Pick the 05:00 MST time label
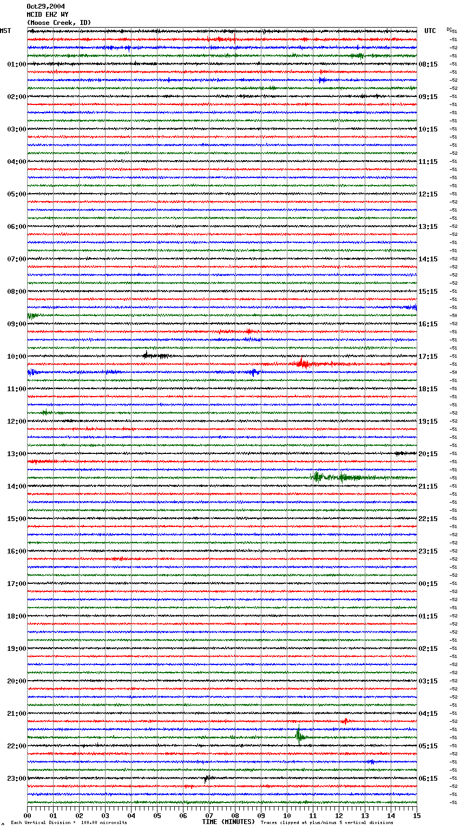 pos(17,194)
